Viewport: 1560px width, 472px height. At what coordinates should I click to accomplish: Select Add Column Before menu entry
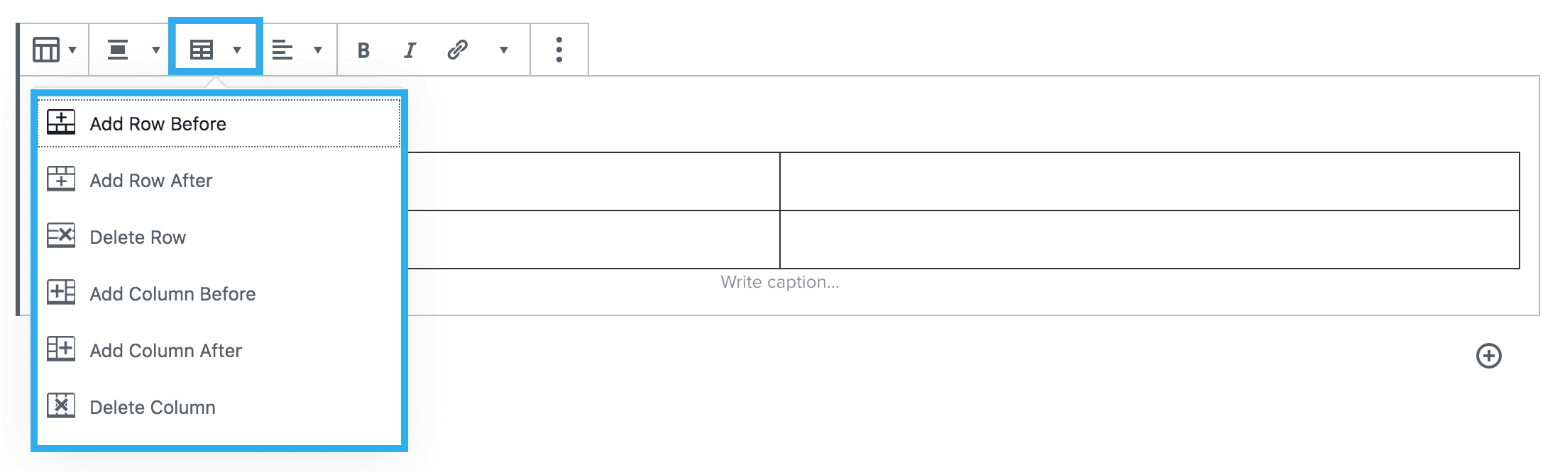[x=173, y=293]
